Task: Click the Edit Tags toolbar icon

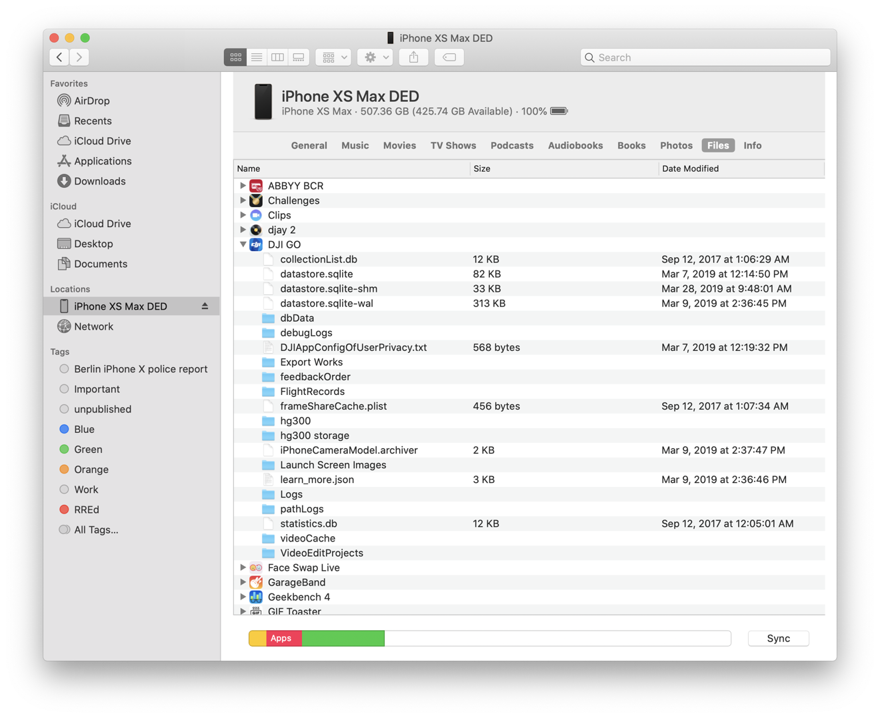Action: pyautogui.click(x=449, y=57)
